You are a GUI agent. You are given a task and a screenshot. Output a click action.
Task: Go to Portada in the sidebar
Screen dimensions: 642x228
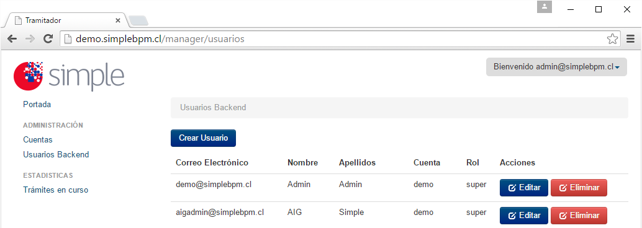point(37,105)
